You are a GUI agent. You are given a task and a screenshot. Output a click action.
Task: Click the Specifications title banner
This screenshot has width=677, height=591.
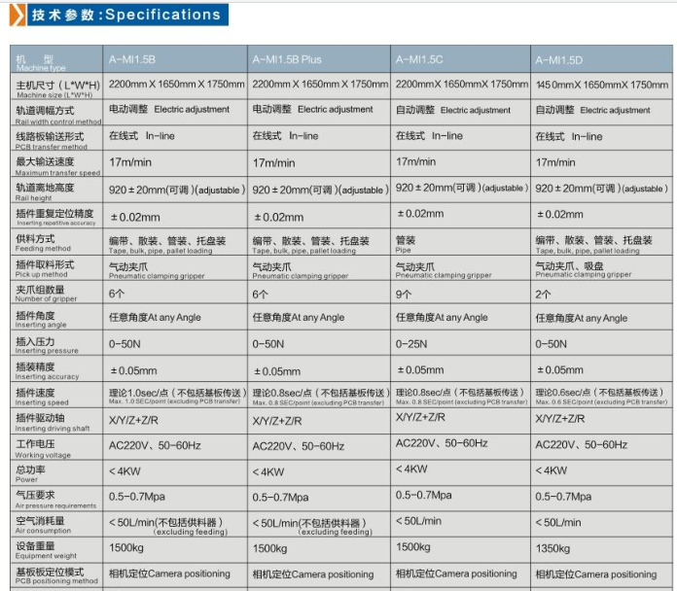pyautogui.click(x=127, y=15)
